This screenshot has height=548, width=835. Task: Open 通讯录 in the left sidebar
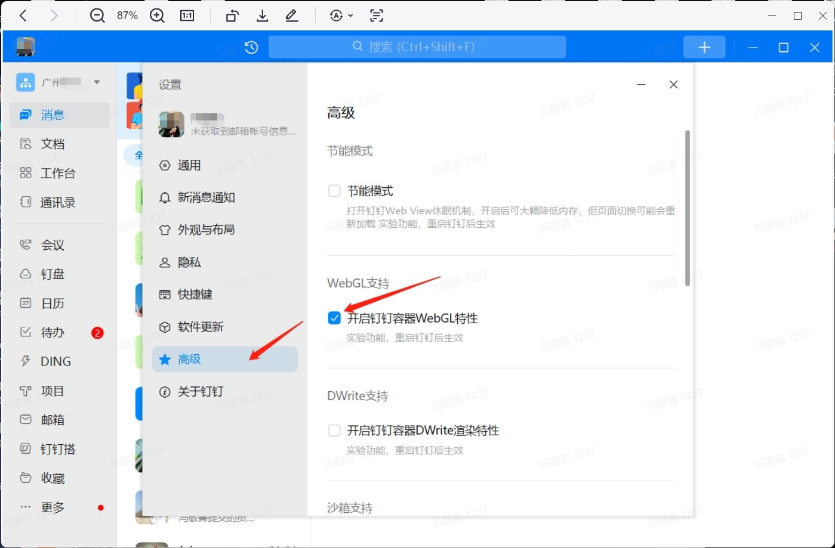point(59,202)
